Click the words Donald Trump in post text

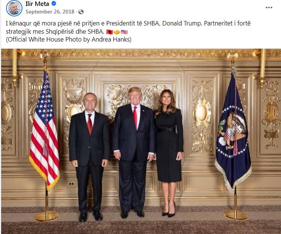[x=182, y=24]
